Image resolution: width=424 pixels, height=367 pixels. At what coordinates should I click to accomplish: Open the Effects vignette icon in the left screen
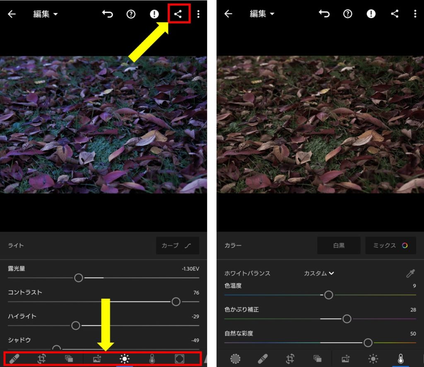[180, 359]
